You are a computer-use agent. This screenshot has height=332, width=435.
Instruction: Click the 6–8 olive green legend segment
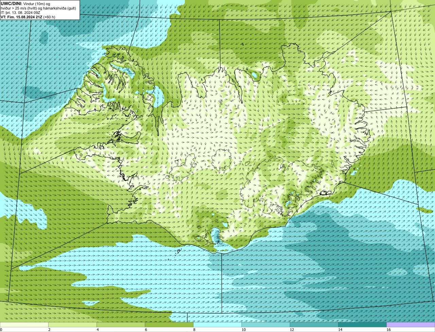click(169, 325)
